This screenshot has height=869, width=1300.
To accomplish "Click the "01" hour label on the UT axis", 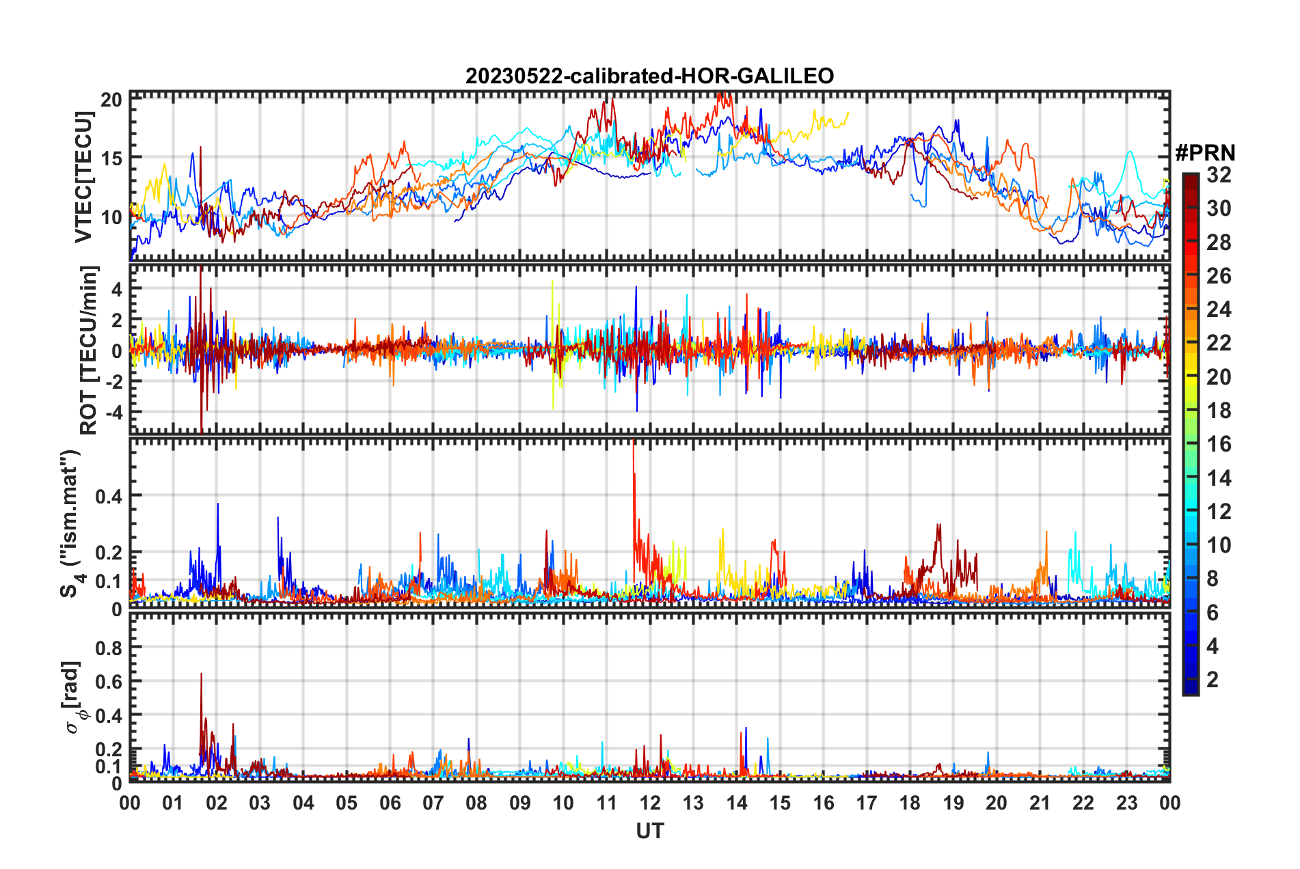I will (173, 803).
